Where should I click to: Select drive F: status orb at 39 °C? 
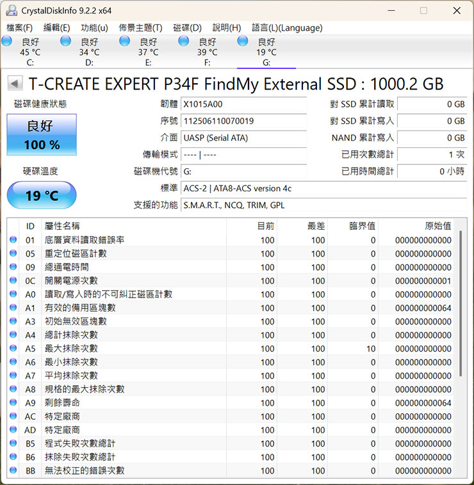184,41
